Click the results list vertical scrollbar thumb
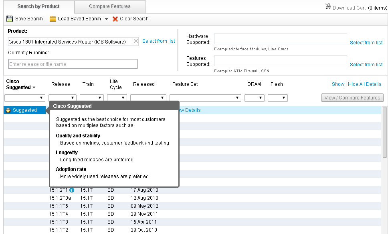 (385, 132)
